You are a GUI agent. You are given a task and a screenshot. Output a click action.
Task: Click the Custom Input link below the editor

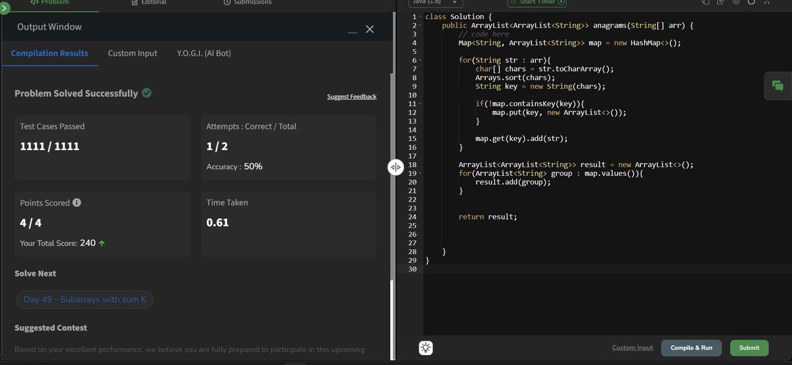pos(632,348)
